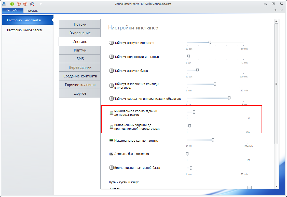
Task: Click the ZennoPoster app logo icon
Action: [x=4, y=4]
